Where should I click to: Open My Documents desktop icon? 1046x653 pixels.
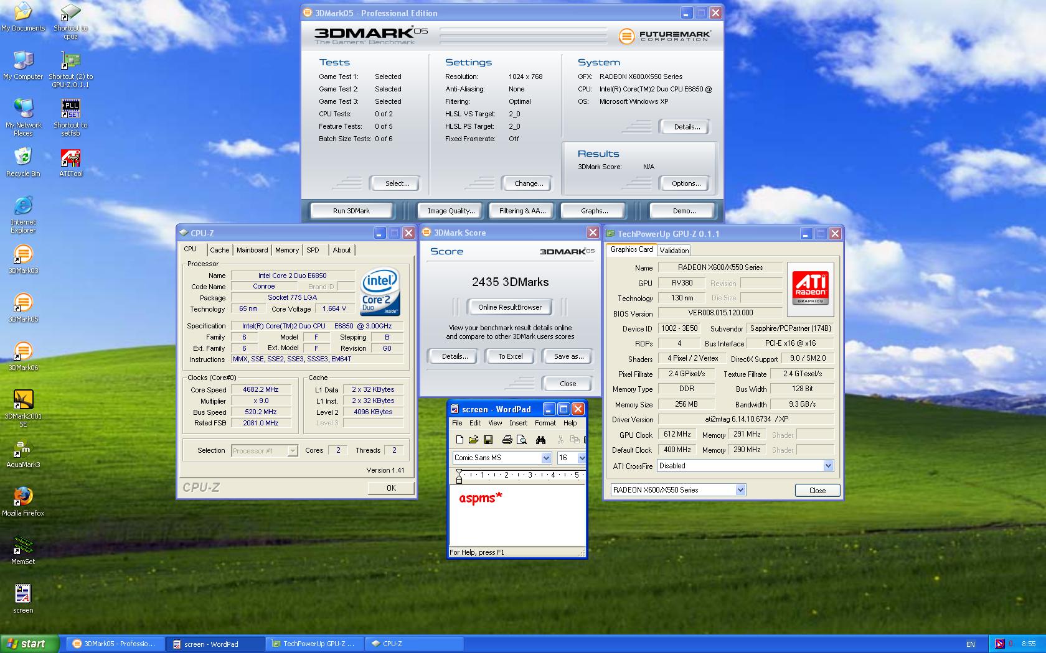[x=23, y=17]
